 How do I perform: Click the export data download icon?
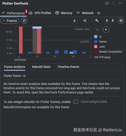coord(113,21)
